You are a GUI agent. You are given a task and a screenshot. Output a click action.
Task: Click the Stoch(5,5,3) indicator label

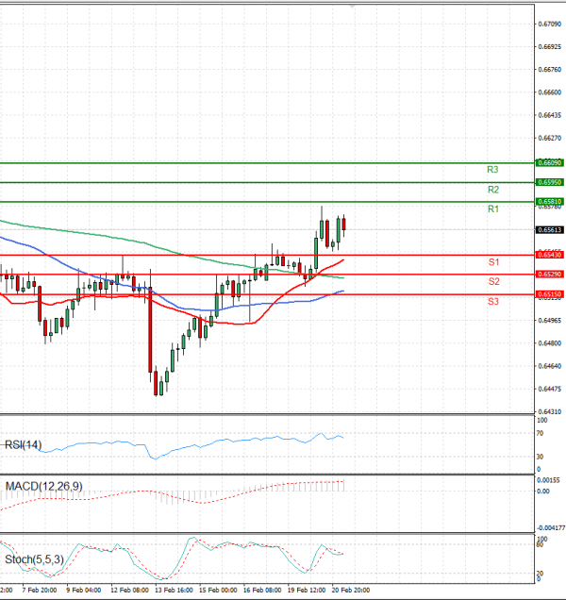point(34,559)
